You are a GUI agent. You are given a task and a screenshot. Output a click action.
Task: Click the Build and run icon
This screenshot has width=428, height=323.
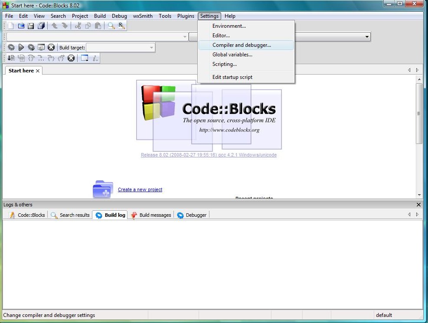pos(31,47)
